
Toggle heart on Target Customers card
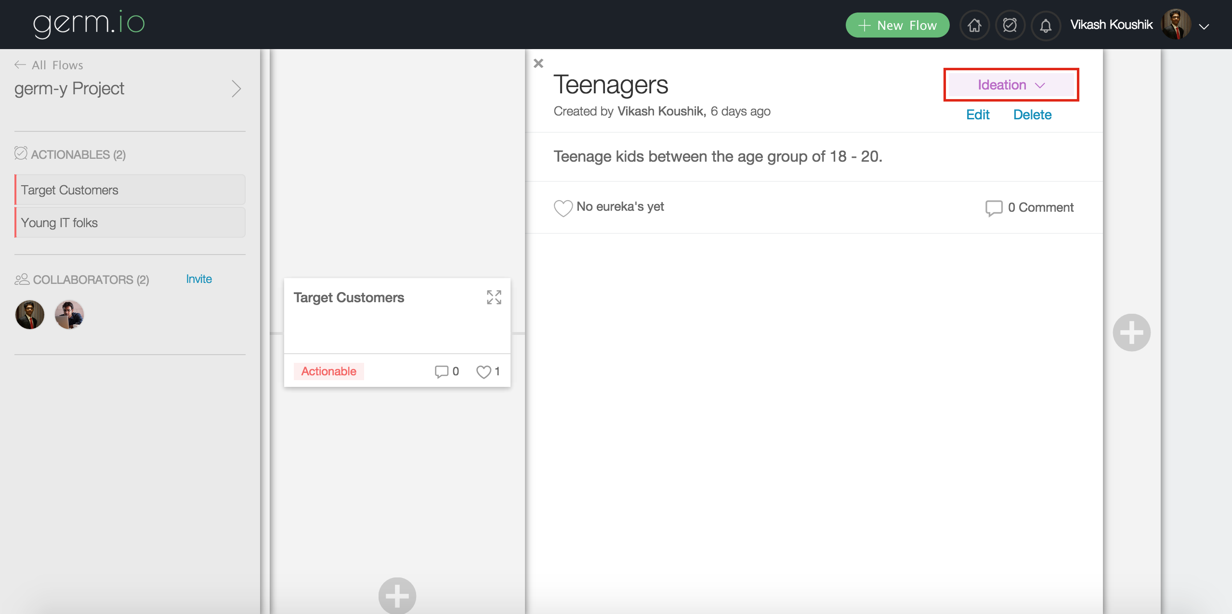click(x=483, y=371)
